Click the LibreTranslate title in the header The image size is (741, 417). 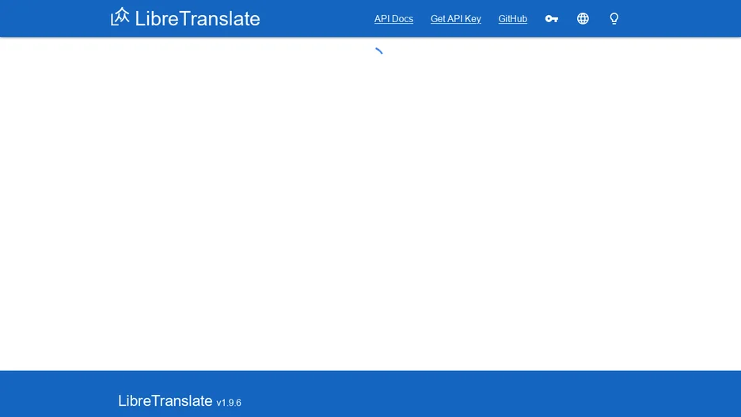point(198,19)
